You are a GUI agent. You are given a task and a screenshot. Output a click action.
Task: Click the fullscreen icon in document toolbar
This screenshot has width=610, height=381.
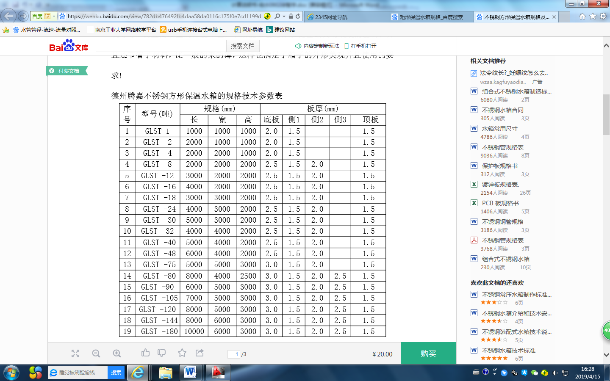pyautogui.click(x=75, y=353)
